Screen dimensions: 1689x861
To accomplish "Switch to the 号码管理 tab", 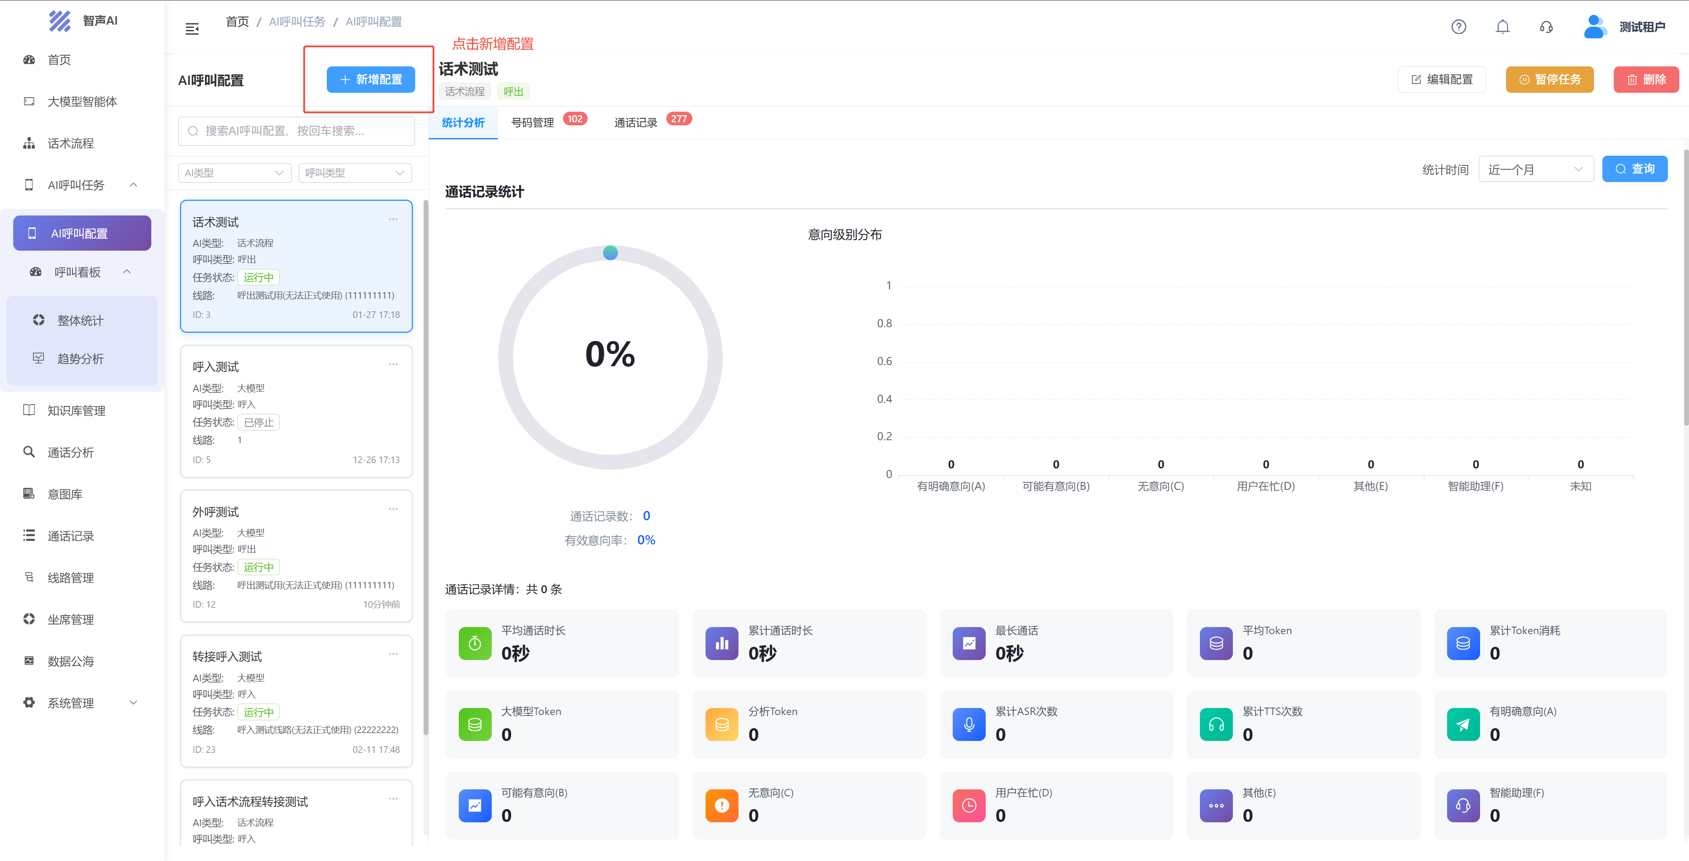I will 532,123.
